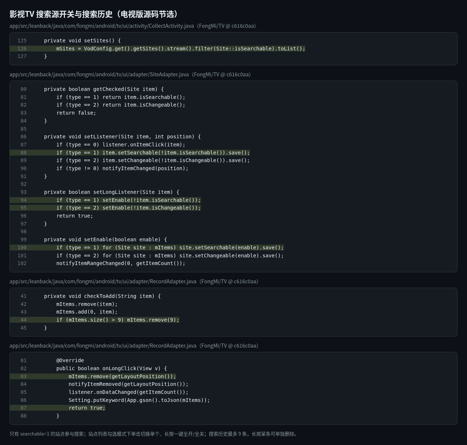Screen dimensions: 467x445
Task: Click line number 88 in SiteAdapter snippet
Action: click(23, 153)
